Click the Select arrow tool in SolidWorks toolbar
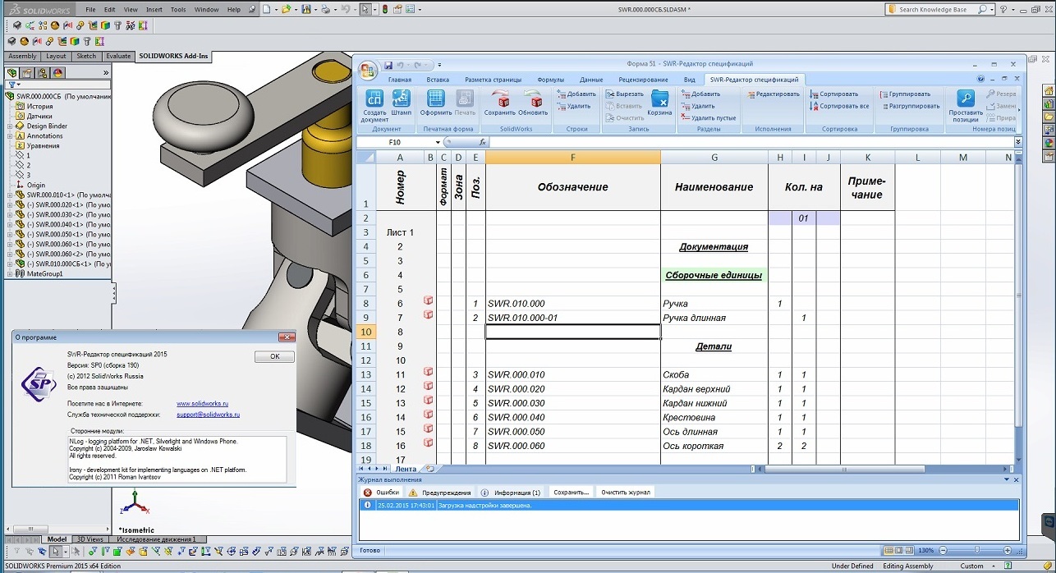The height and width of the screenshot is (573, 1056). pos(365,10)
